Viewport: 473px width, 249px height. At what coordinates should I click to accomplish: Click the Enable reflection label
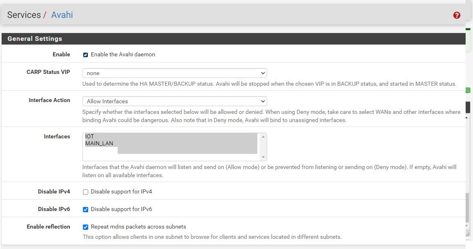tap(48, 227)
